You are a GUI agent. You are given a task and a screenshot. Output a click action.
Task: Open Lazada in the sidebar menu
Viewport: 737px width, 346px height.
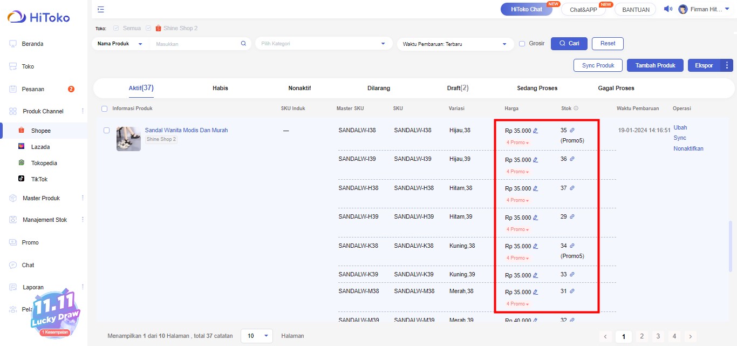tap(40, 147)
